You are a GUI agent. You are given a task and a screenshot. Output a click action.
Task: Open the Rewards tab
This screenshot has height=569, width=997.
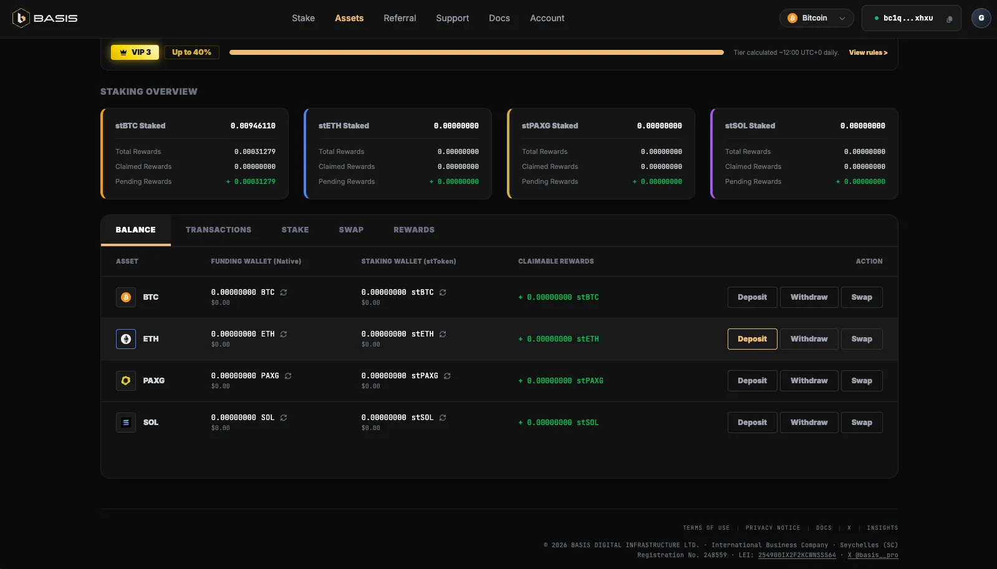pos(414,230)
